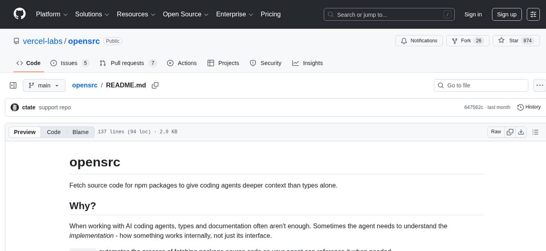
Task: Click the copy path icon beside README.md
Action: tap(155, 85)
